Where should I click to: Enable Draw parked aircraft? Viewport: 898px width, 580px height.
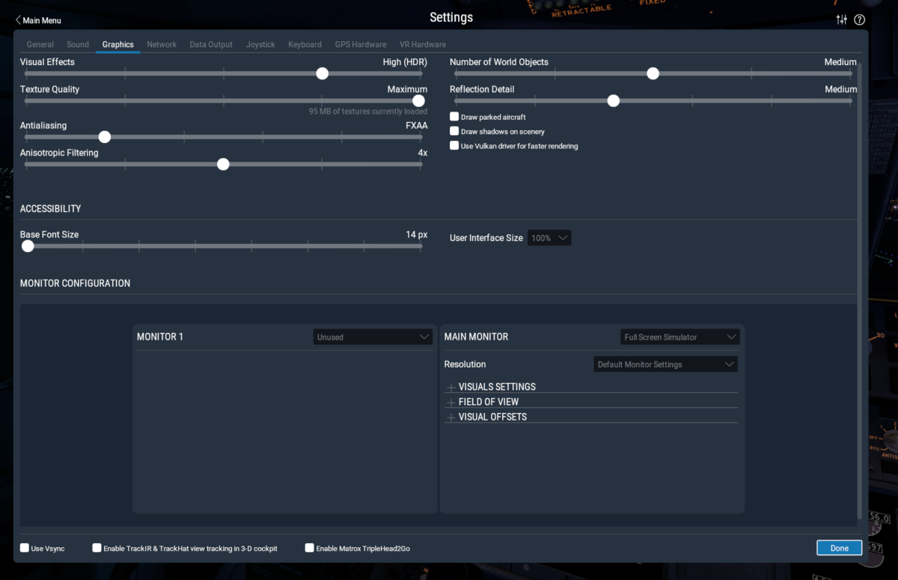pyautogui.click(x=454, y=117)
